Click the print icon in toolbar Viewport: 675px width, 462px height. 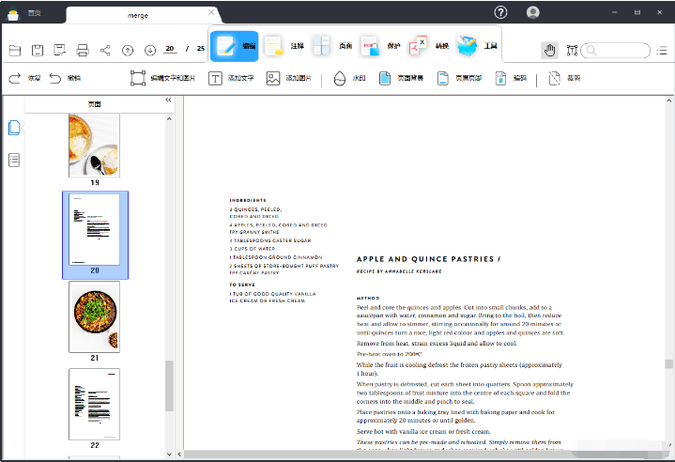point(82,50)
